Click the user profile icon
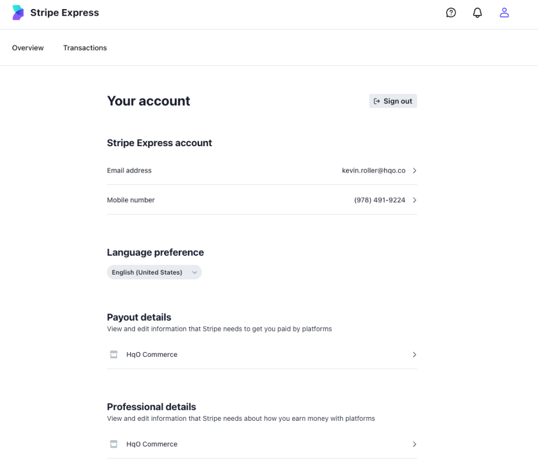 (504, 13)
